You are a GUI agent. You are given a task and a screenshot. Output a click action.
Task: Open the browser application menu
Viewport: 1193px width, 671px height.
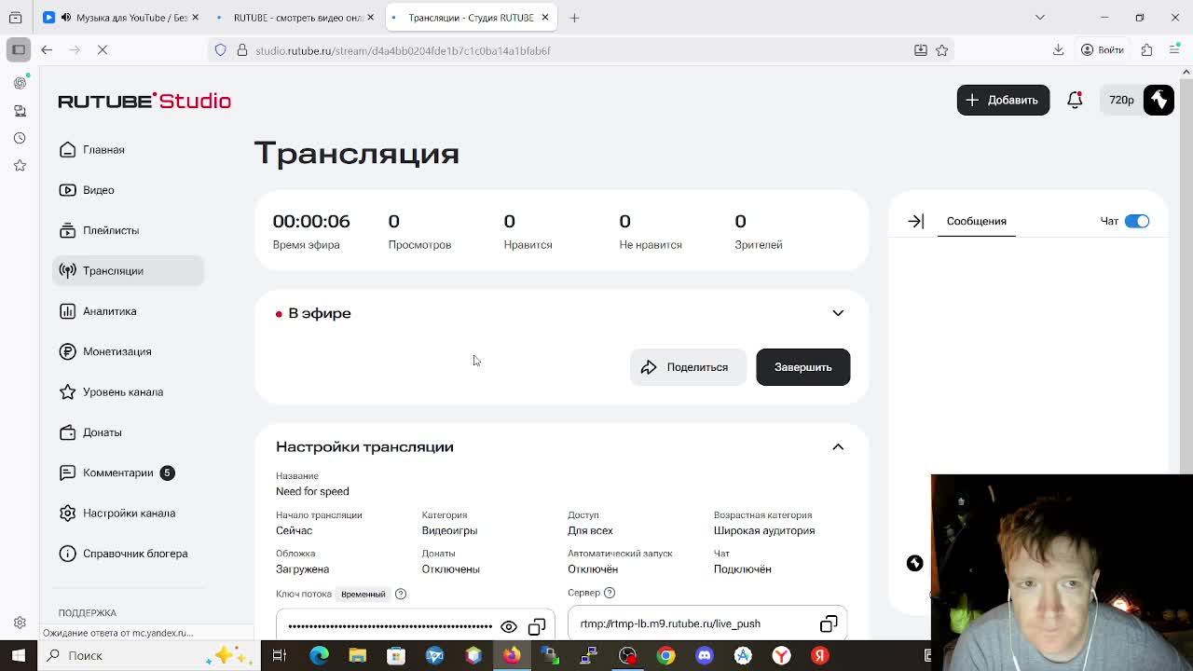[1174, 50]
